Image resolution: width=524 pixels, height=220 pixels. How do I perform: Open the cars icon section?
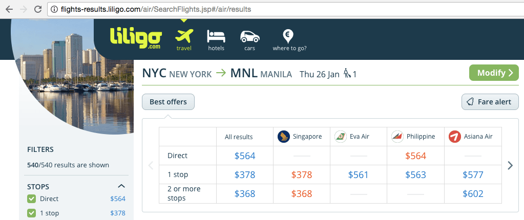tap(249, 36)
